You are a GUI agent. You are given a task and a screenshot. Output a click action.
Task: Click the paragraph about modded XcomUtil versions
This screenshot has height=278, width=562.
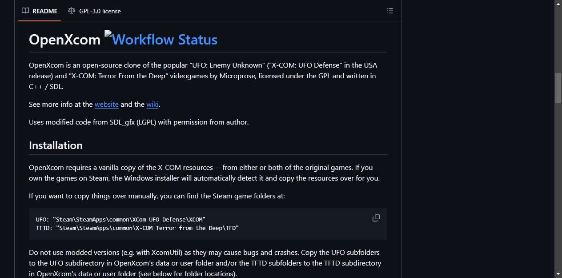coord(205,263)
